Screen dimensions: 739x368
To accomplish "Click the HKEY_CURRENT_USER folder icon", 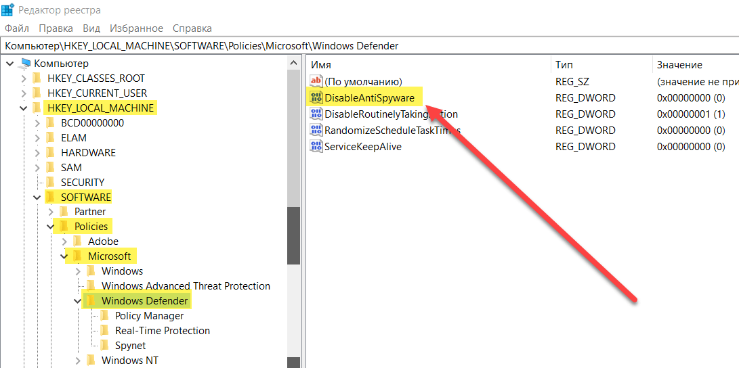I will [37, 93].
